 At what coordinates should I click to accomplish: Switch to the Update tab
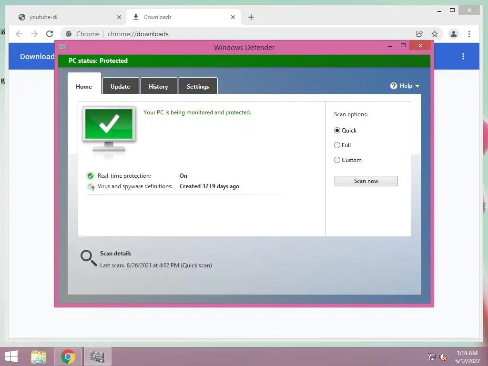120,87
